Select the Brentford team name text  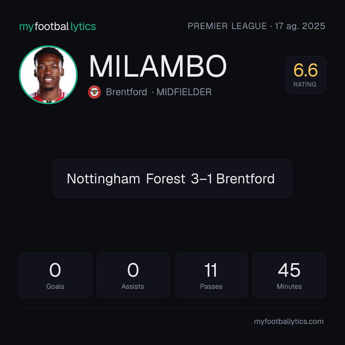[126, 92]
